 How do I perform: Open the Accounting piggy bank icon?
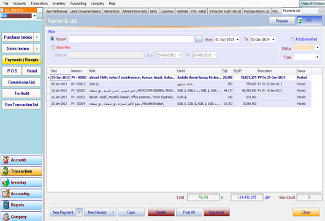tap(6, 193)
